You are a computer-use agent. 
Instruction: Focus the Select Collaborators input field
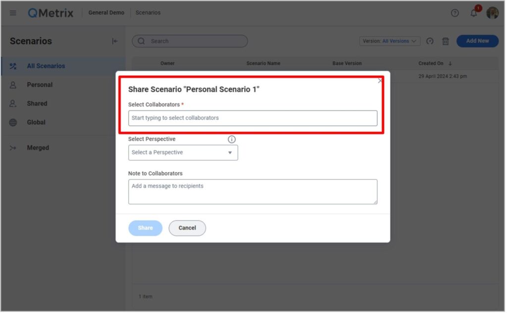point(253,118)
